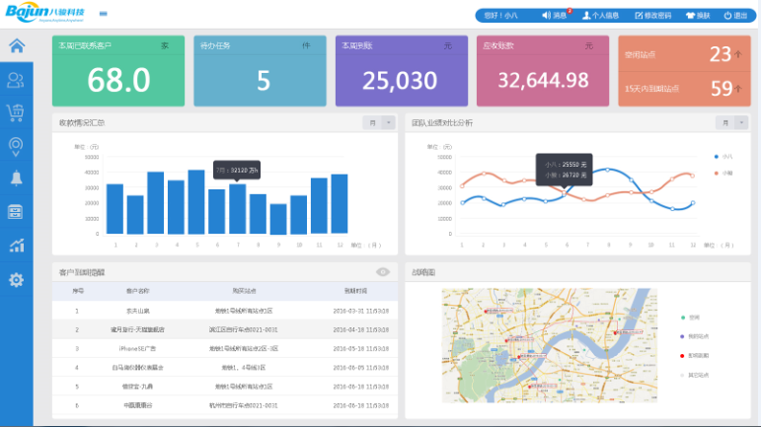Open the Home dashboard from the sidebar
761x427 pixels.
[16, 46]
